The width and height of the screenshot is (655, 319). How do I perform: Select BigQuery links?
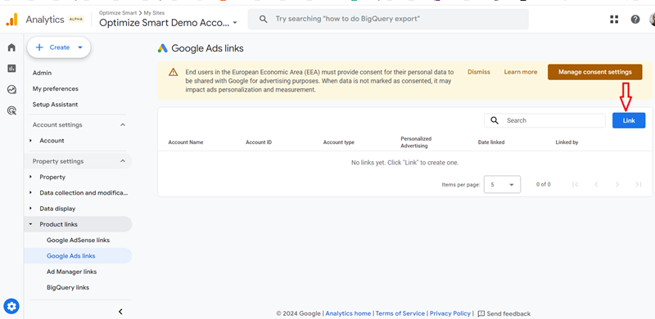click(x=68, y=288)
